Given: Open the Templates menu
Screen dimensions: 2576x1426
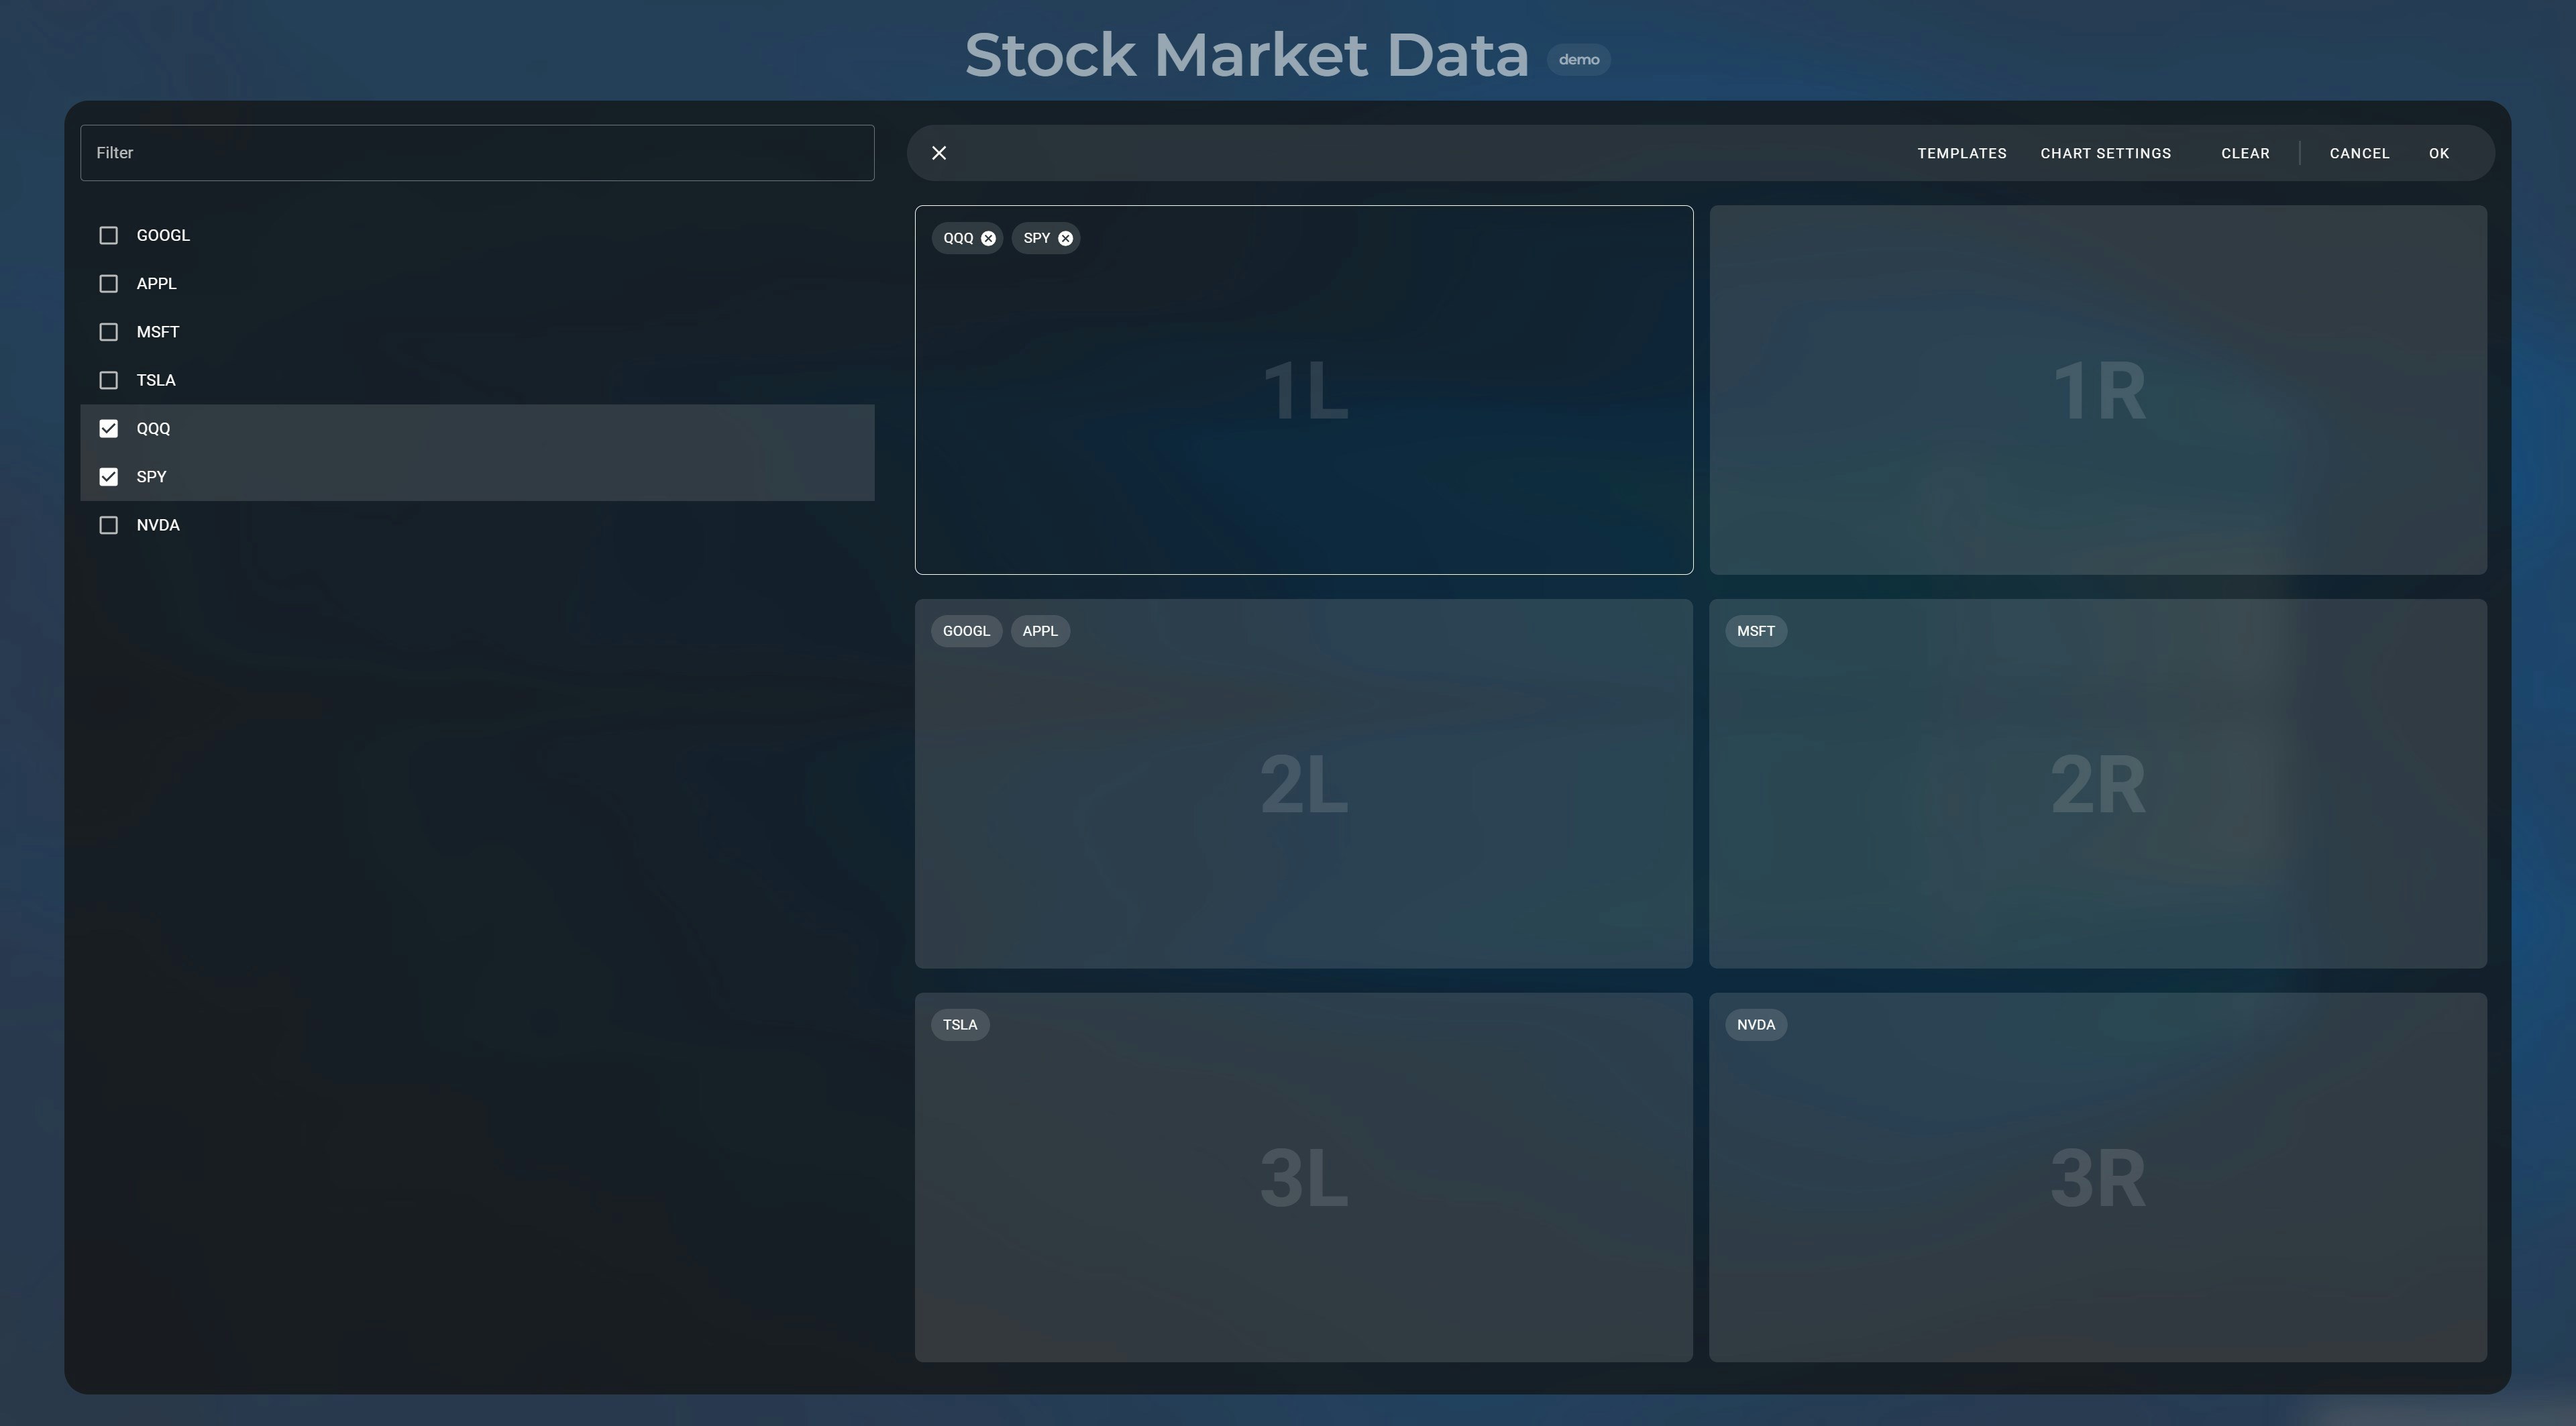Looking at the screenshot, I should (1961, 153).
